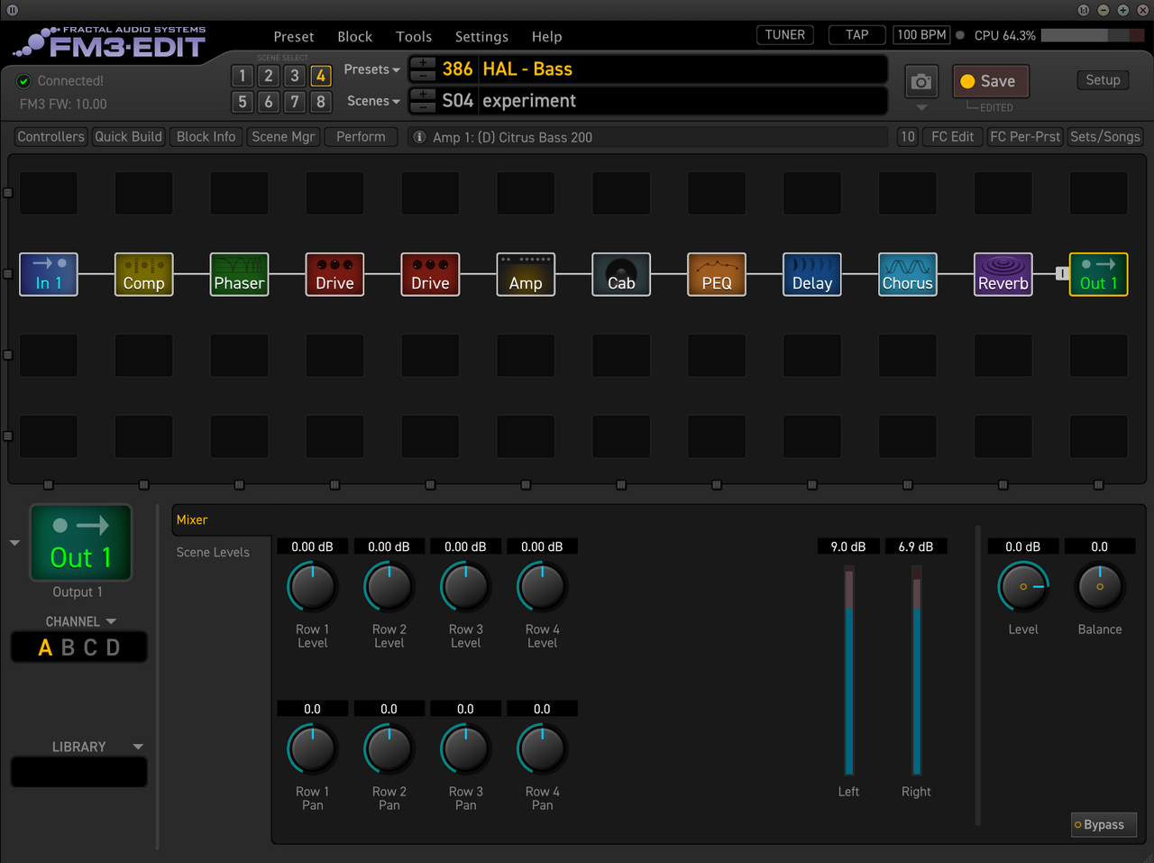Open the Controllers panel

pos(50,137)
